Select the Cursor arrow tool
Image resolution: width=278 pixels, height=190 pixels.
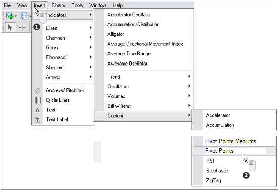click(10, 27)
